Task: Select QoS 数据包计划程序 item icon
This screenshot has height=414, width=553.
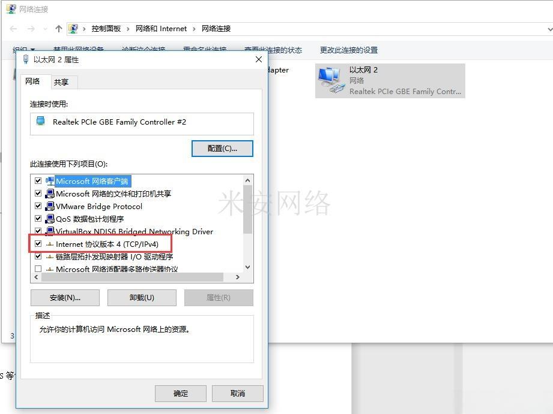Action: point(50,219)
